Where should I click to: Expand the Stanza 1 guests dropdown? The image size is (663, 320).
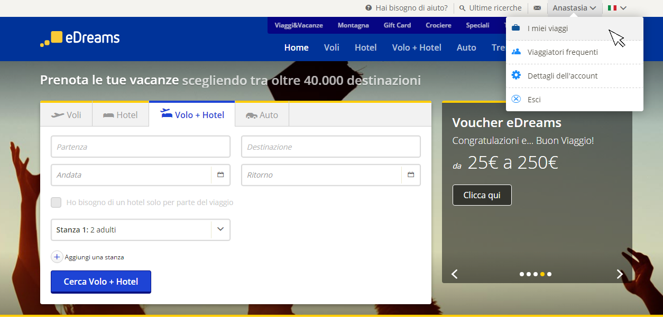(220, 229)
